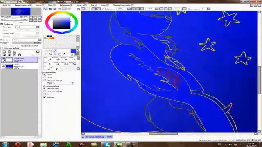Choose the Line linework tool
This screenshot has height=147, width=262.
56,68
